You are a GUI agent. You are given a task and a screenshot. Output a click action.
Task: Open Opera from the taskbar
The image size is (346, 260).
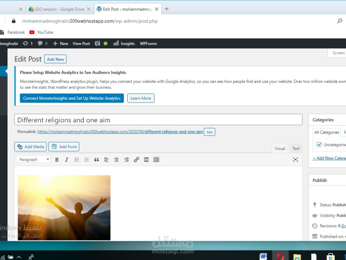click(x=280, y=256)
